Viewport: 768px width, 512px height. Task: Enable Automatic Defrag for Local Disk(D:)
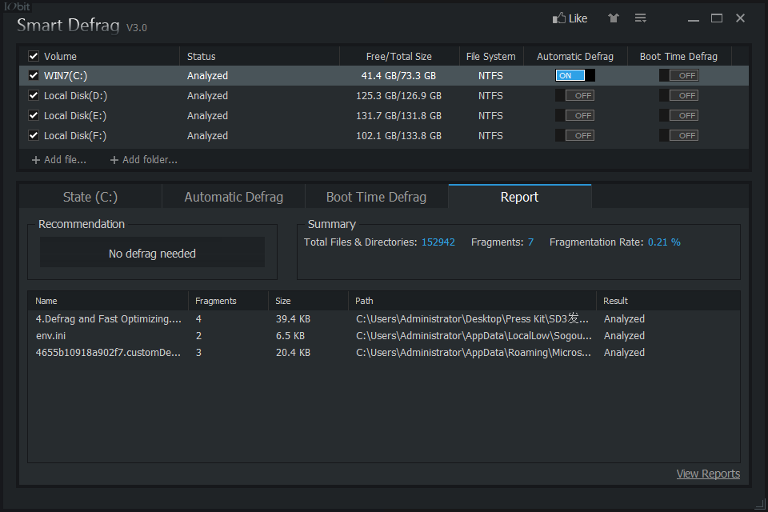pyautogui.click(x=575, y=95)
